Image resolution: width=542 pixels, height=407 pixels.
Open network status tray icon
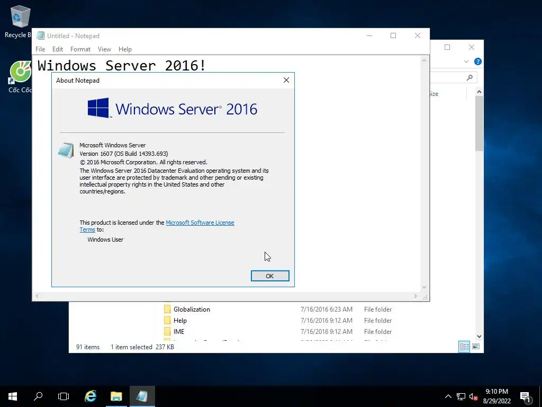pos(461,396)
